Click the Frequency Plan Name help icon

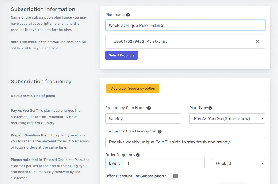point(149,108)
